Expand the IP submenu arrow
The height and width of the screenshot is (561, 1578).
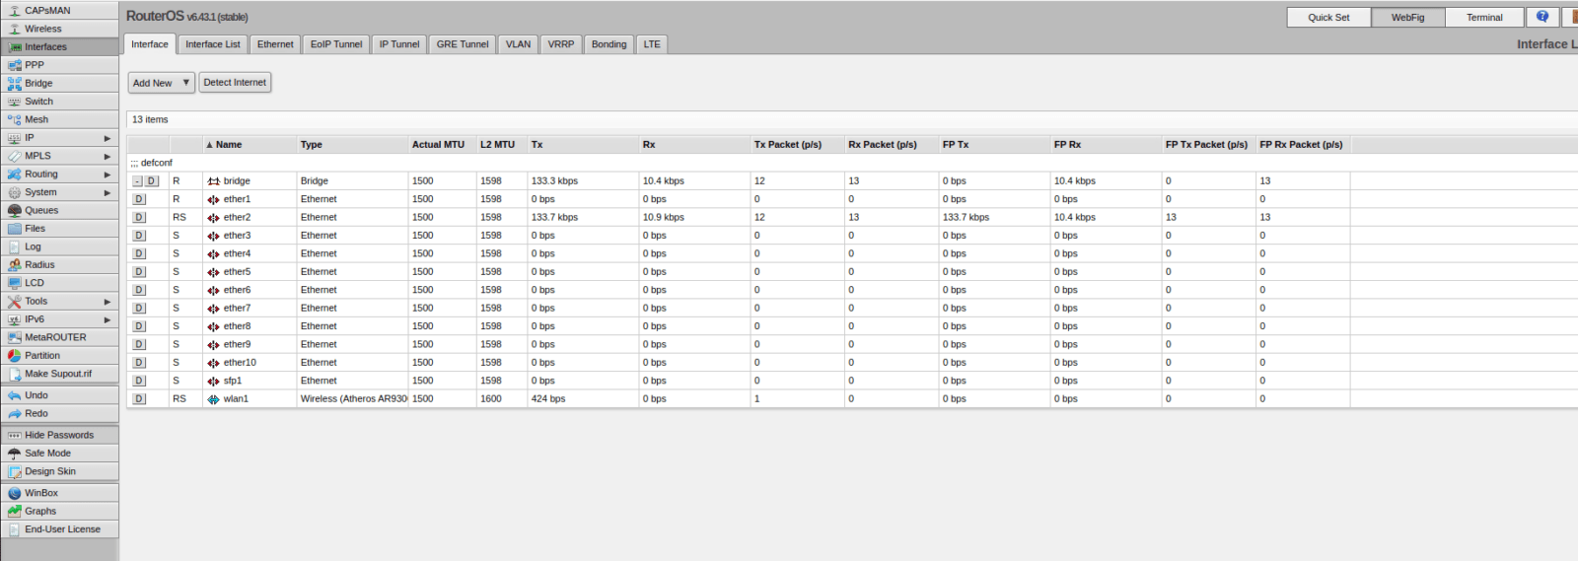pos(108,138)
